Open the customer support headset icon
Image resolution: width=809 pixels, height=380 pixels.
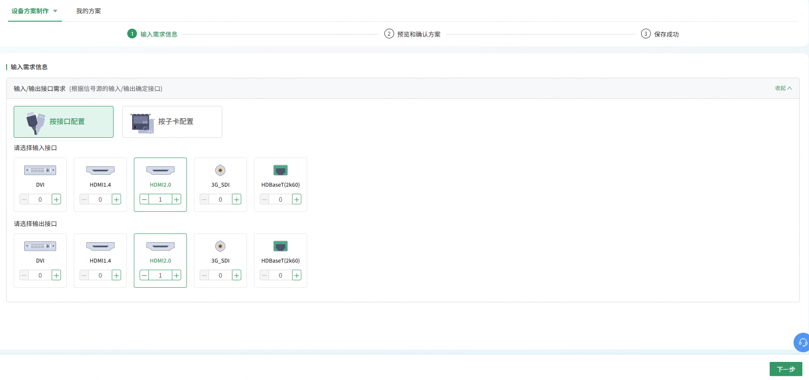[802, 342]
